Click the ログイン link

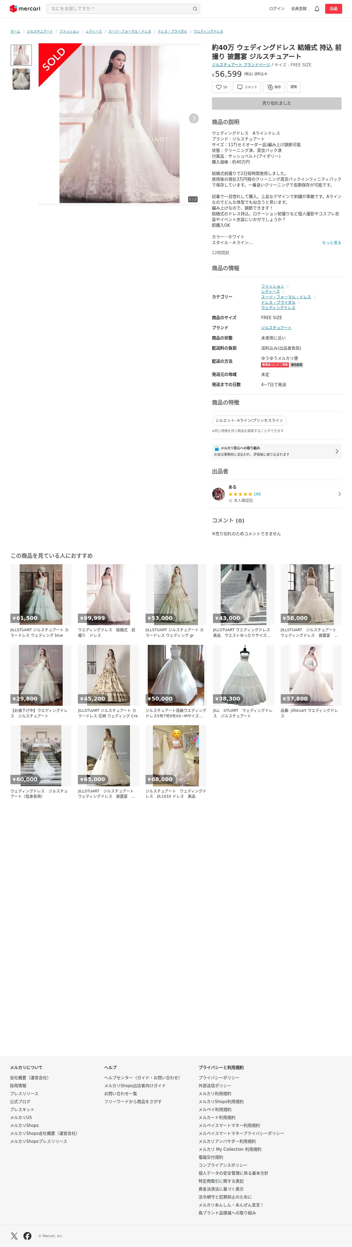(276, 9)
